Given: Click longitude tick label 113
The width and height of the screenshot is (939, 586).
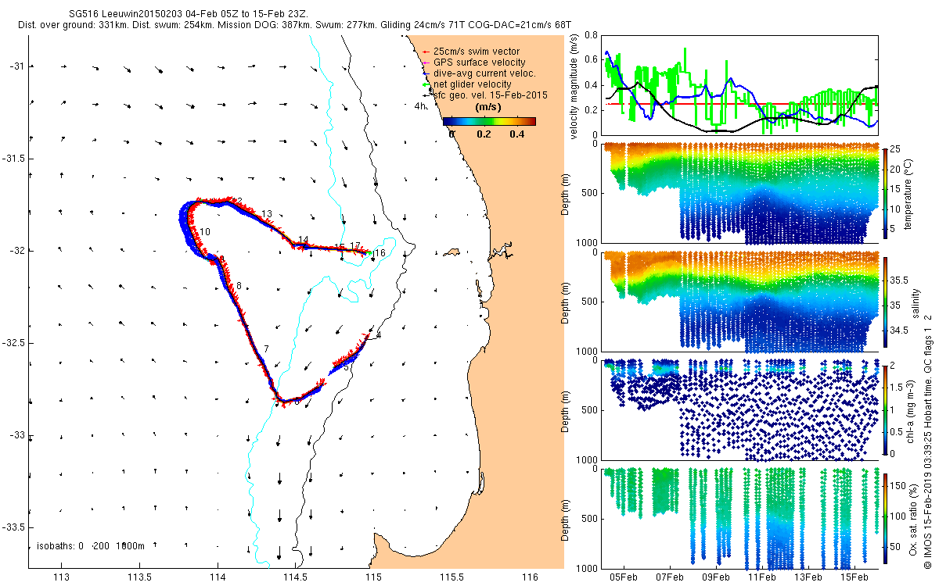Looking at the screenshot, I should (61, 577).
